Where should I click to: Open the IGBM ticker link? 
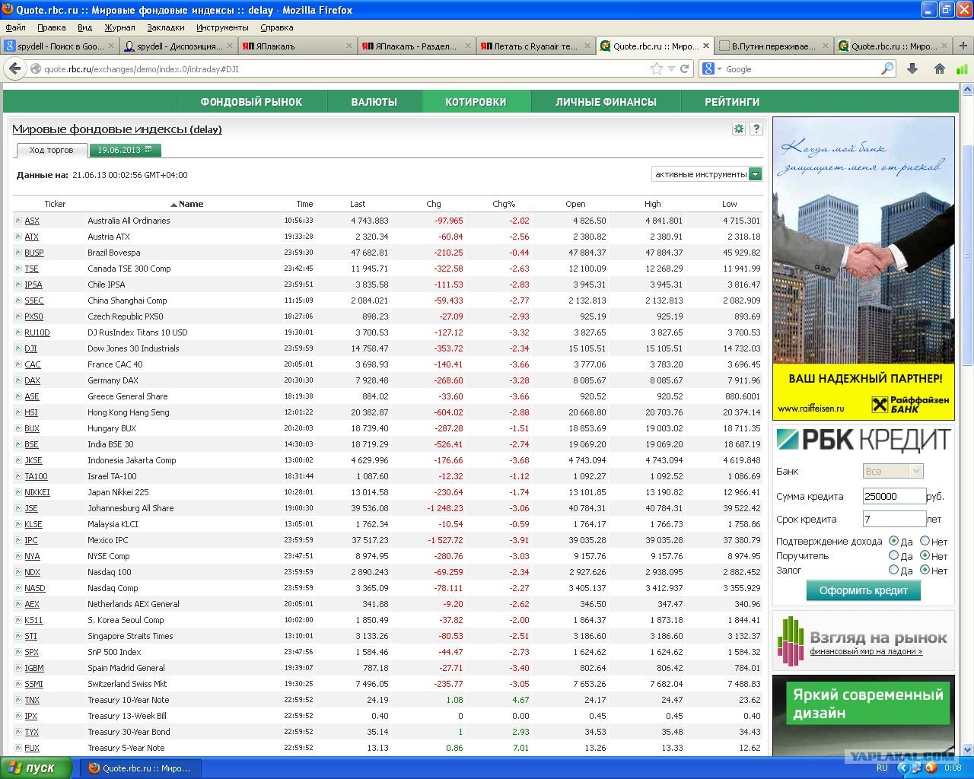click(x=33, y=668)
